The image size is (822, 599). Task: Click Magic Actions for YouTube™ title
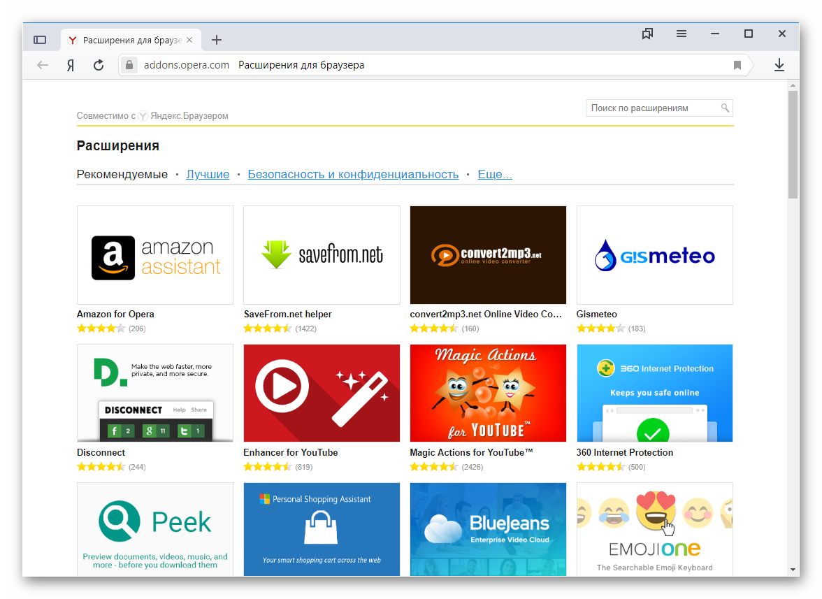coord(471,452)
